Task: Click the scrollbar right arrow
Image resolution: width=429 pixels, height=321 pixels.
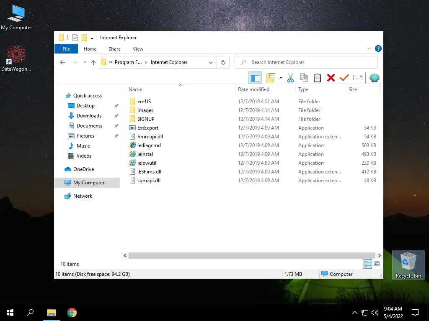Action: click(379, 255)
